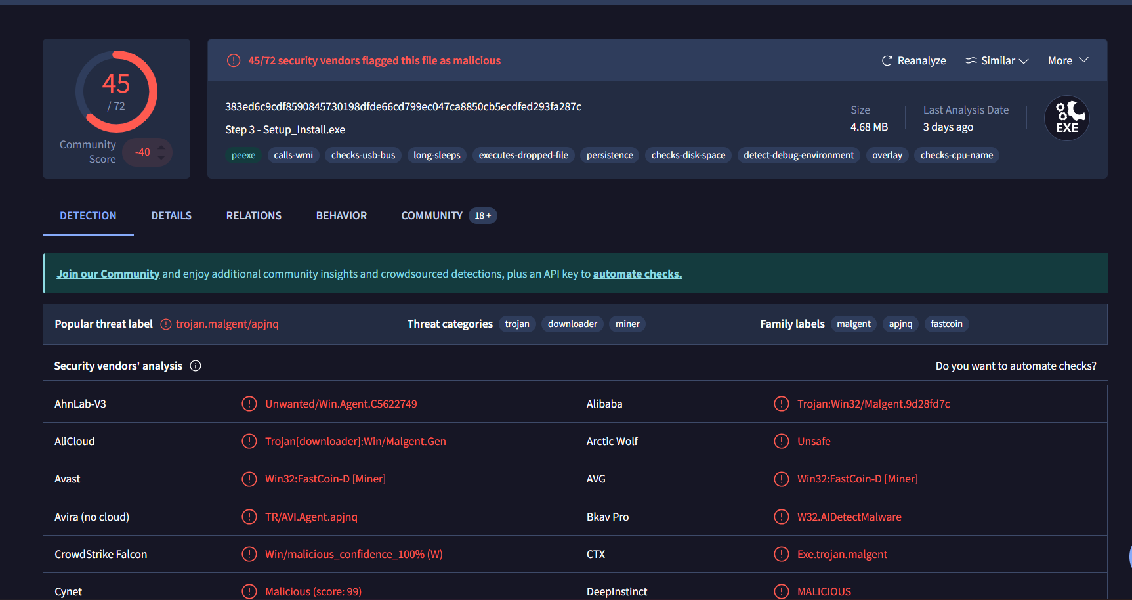The width and height of the screenshot is (1132, 600).
Task: Follow the Join our Community link
Action: click(x=108, y=274)
